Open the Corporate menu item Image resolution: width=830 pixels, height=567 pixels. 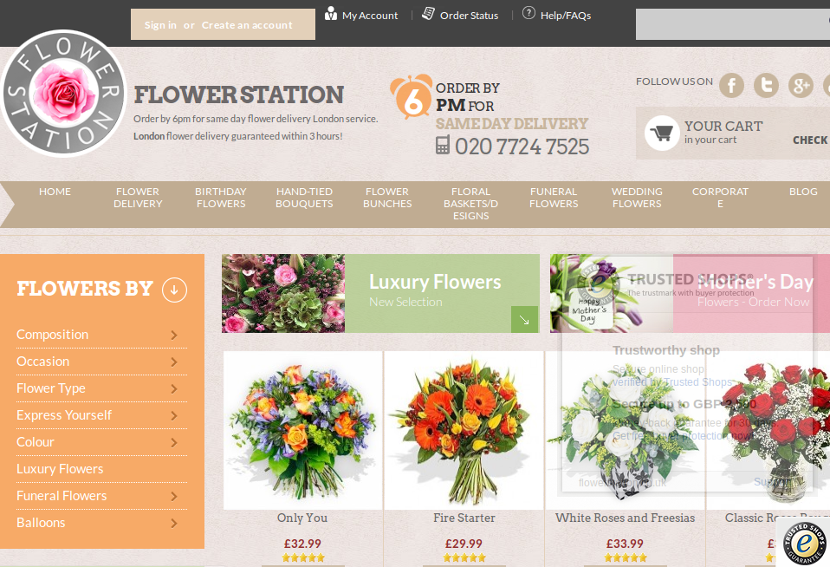720,198
